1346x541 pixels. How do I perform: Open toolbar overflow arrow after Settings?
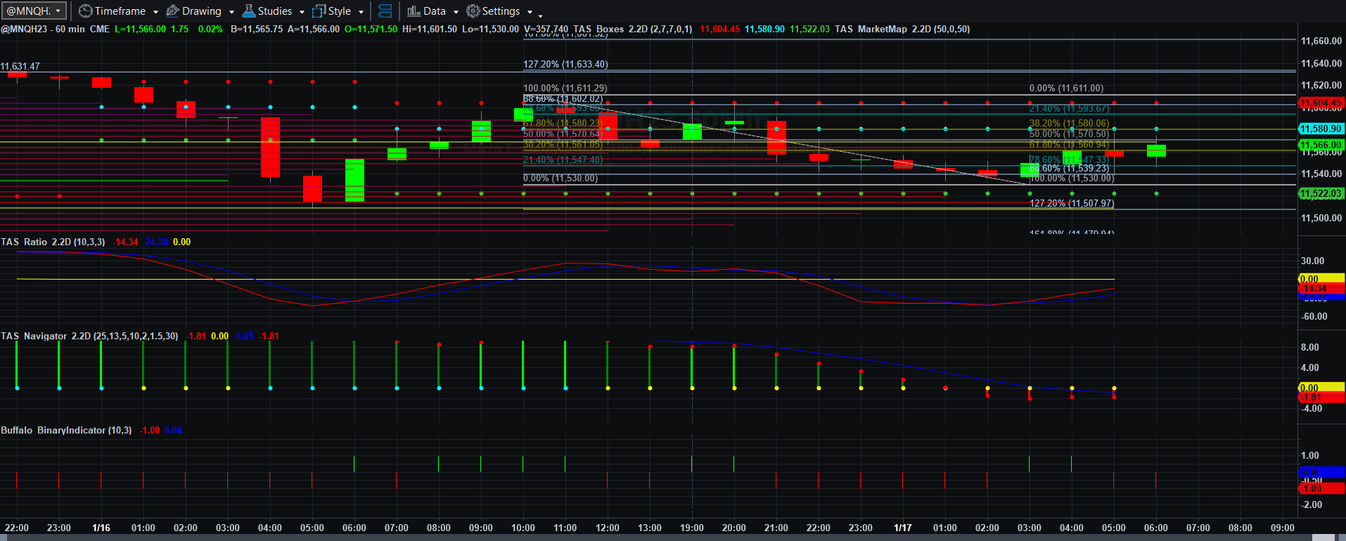(x=540, y=14)
